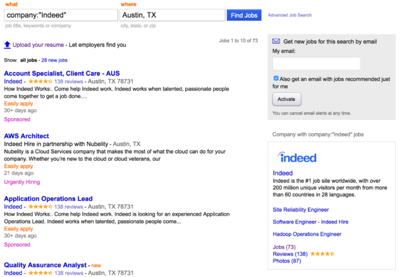The height and width of the screenshot is (277, 401).
Task: Open the AWS Architect job listing
Action: 26,136
